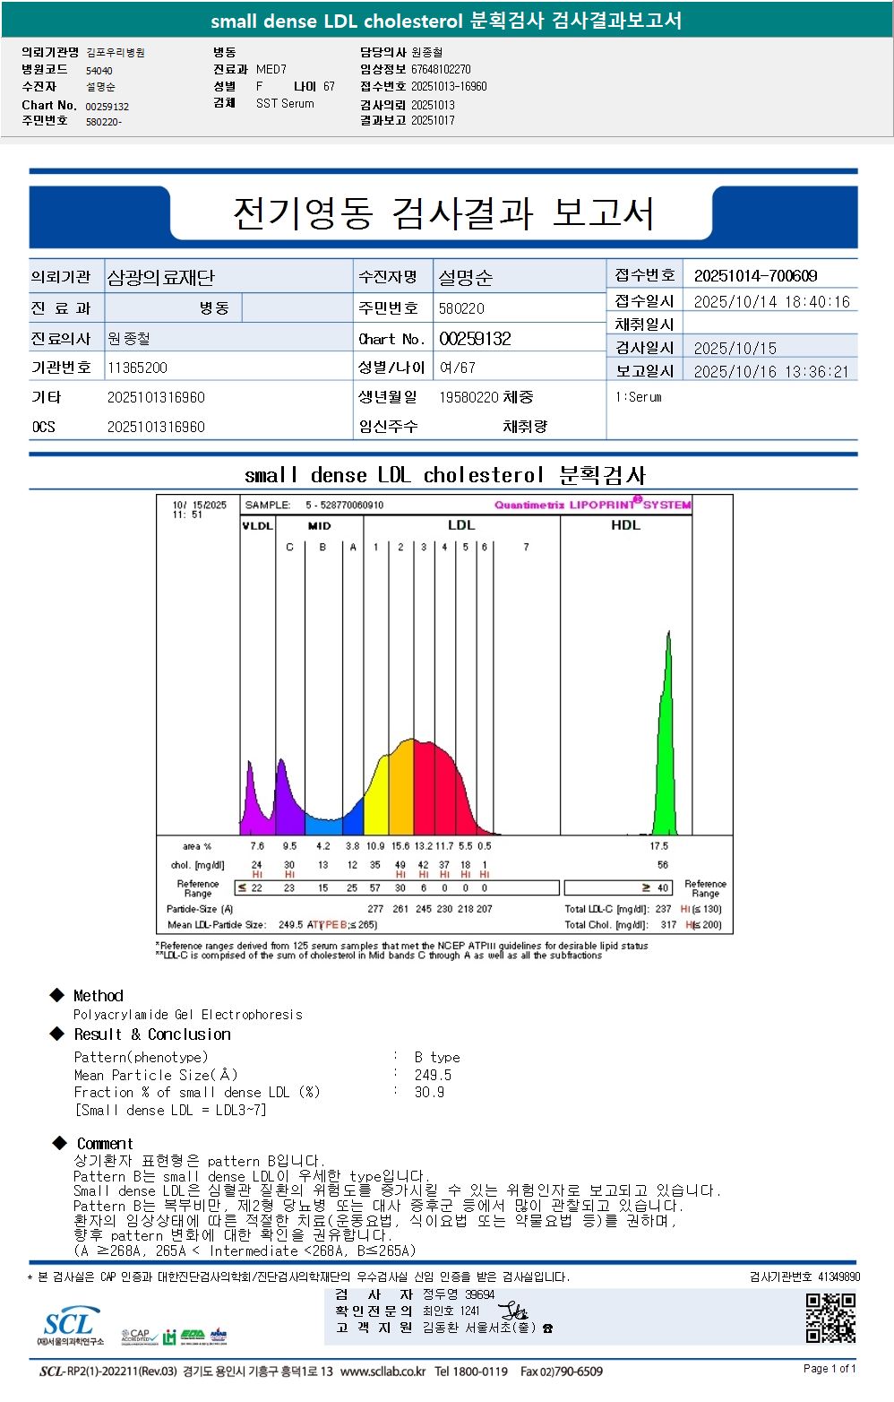Click the signature next to 최인호
This screenshot has height=1402, width=894.
coord(512,1311)
